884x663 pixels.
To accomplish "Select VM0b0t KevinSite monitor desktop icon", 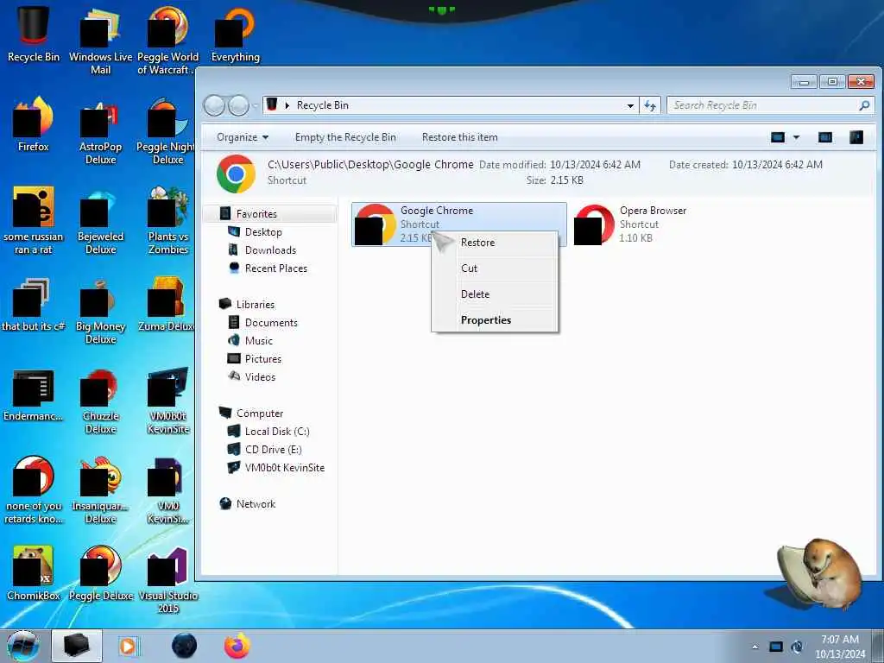I will coord(167,401).
